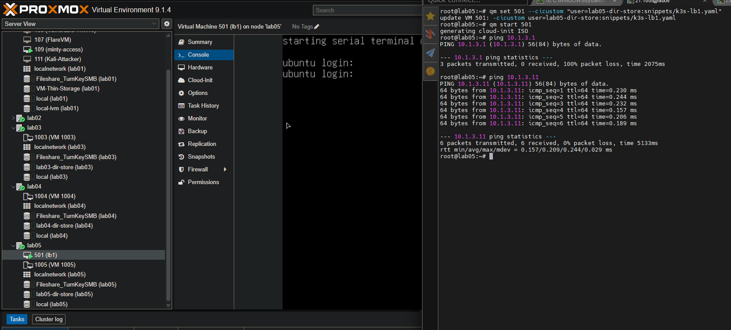Collapse the lab03 node tree
This screenshot has width=731, height=330.
(x=13, y=128)
